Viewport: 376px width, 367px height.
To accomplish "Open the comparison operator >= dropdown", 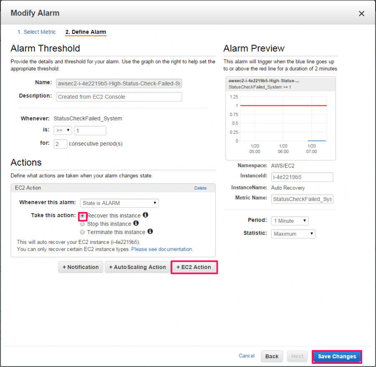I will pyautogui.click(x=63, y=131).
